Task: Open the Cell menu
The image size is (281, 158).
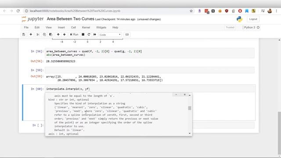Action: click(x=73, y=27)
